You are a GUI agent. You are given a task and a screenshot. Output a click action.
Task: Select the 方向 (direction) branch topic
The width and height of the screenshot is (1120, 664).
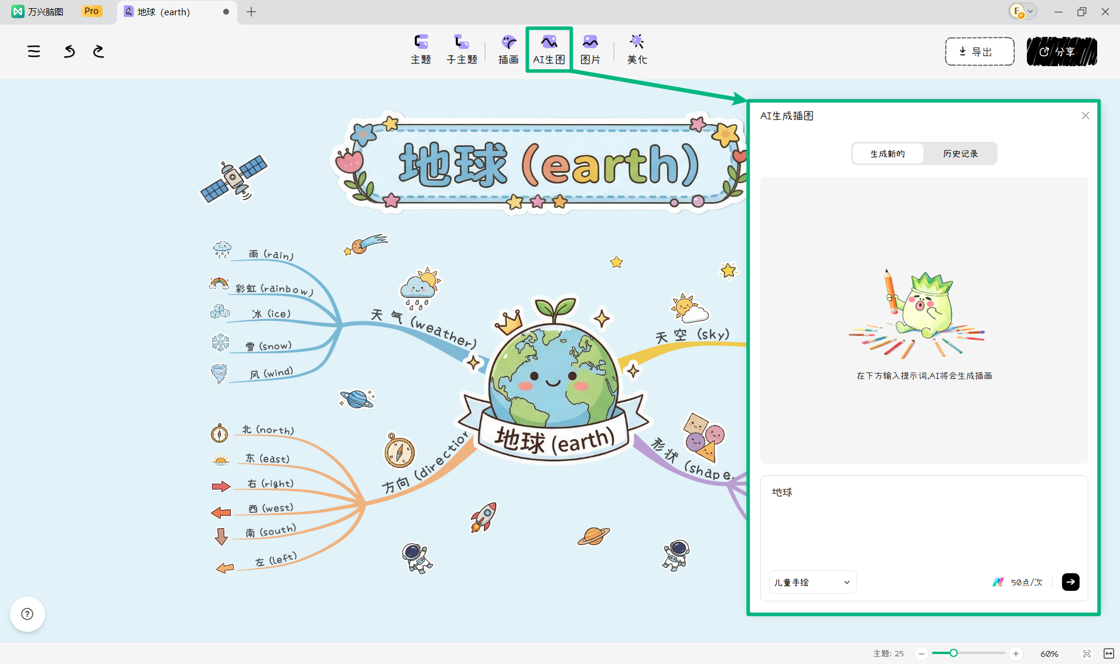tap(426, 463)
